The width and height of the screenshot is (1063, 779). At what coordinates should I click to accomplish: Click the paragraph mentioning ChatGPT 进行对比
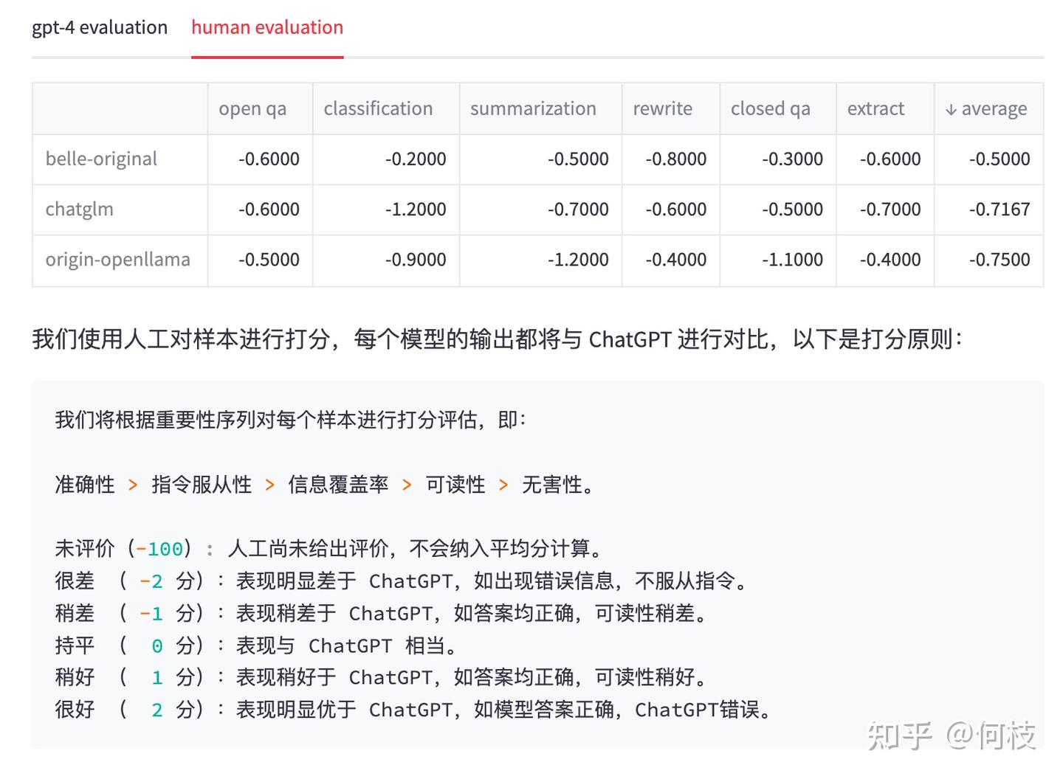point(498,339)
